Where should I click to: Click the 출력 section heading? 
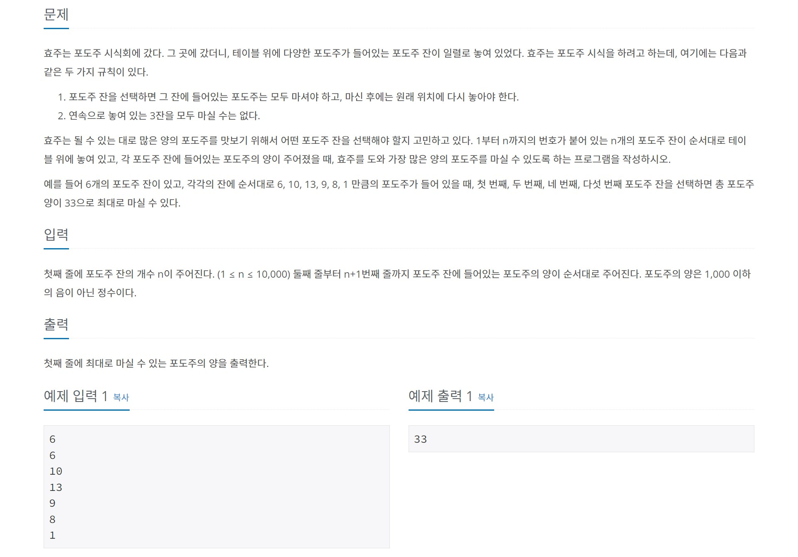56,325
